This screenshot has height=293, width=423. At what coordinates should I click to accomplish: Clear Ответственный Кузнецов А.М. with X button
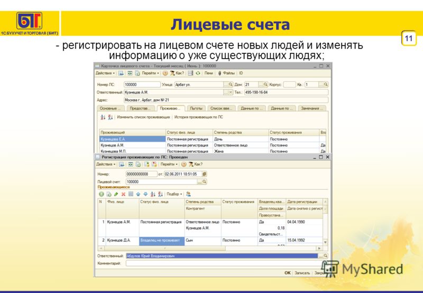tap(231, 92)
